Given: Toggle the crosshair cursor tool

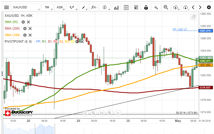Looking at the screenshot, I should [156, 7].
